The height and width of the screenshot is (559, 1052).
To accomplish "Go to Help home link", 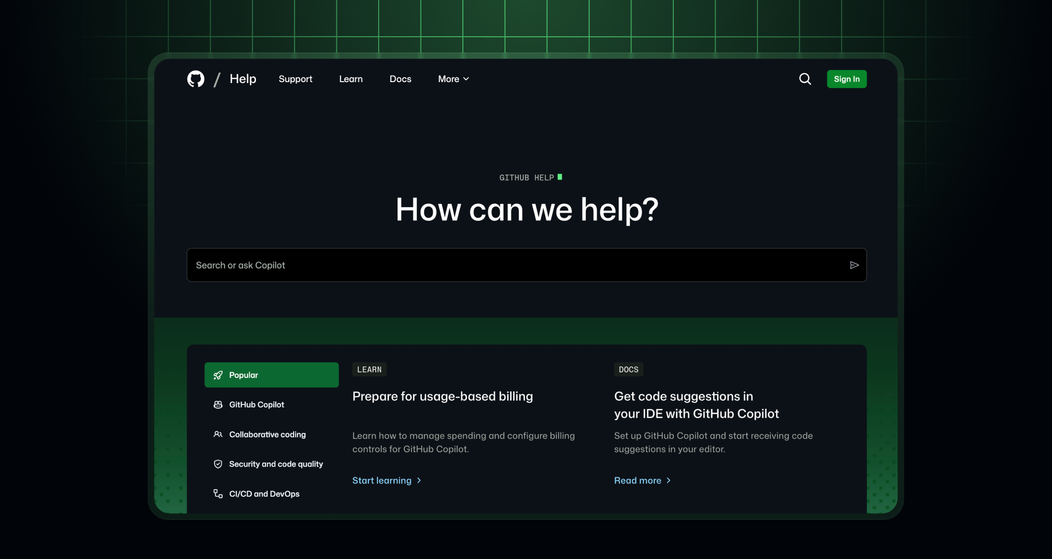I will click(x=243, y=79).
